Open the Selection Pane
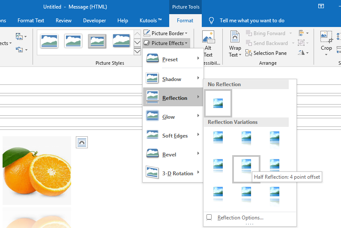The width and height of the screenshot is (341, 228). 266,53
